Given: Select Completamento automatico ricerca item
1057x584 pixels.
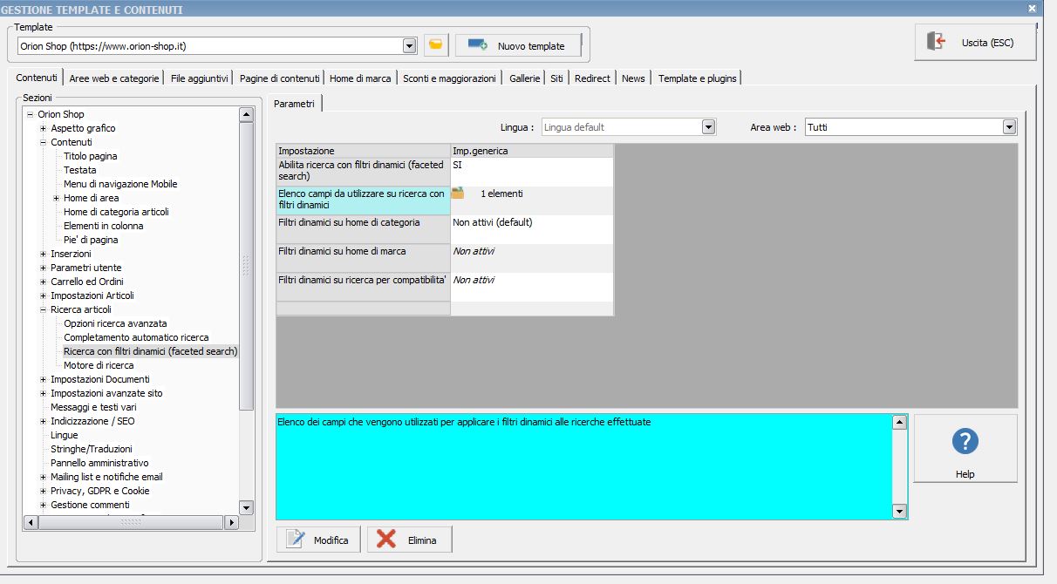Looking at the screenshot, I should click(x=136, y=337).
